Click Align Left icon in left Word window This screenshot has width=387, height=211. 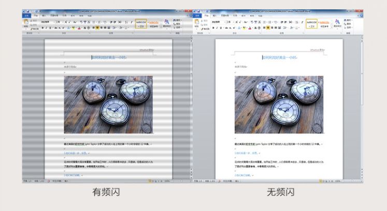click(93, 27)
